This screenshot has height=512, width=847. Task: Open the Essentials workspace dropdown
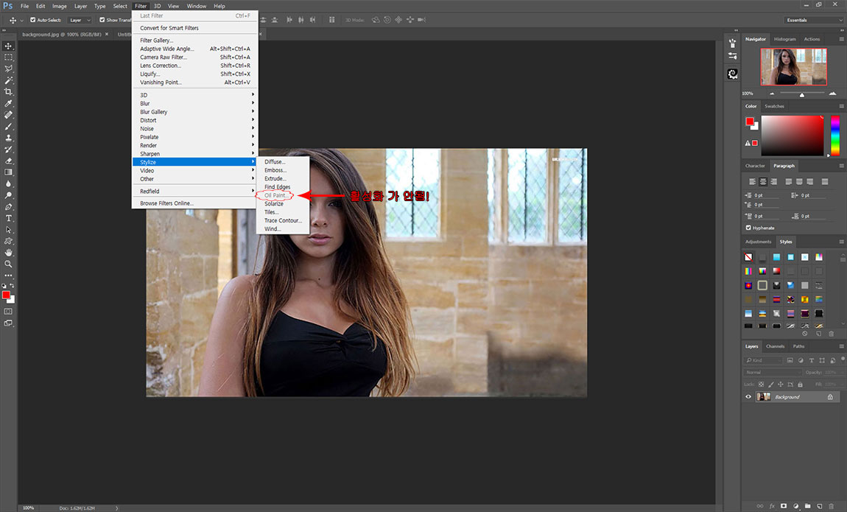[814, 20]
